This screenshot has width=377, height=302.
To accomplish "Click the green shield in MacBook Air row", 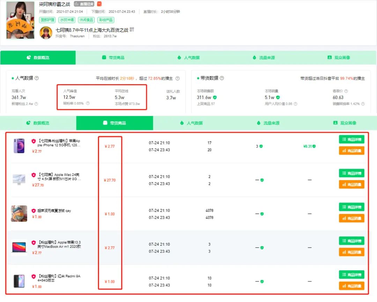I will (x=262, y=248).
